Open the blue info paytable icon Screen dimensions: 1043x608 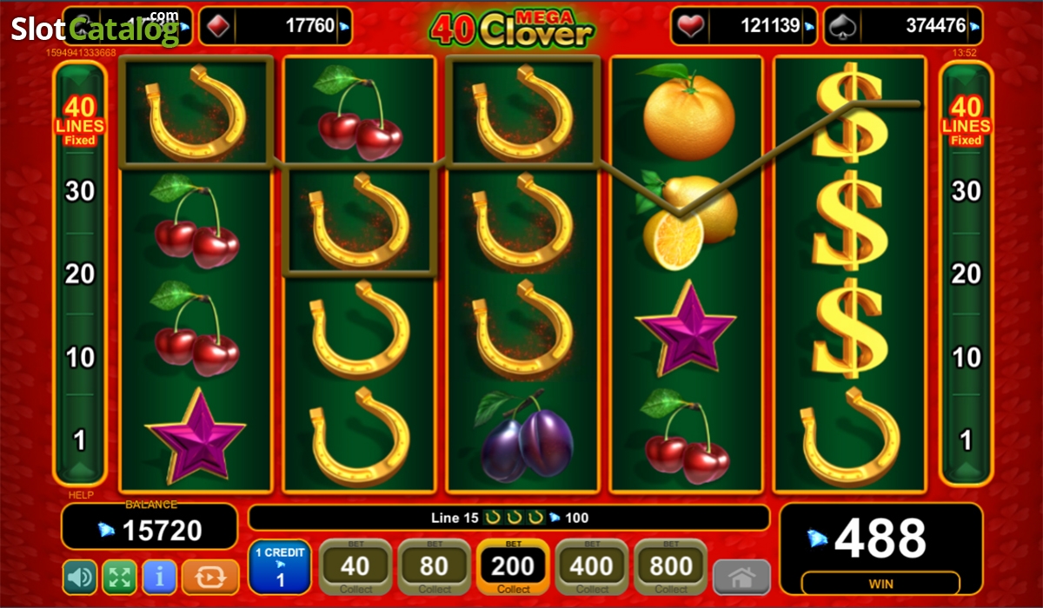(160, 577)
